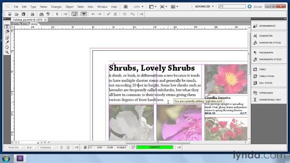The width and height of the screenshot is (290, 163).
Task: Toggle the Show/Hide Changes eye button
Action: click(84, 14)
